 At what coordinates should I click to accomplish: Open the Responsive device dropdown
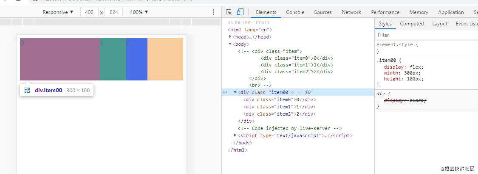pyautogui.click(x=58, y=12)
